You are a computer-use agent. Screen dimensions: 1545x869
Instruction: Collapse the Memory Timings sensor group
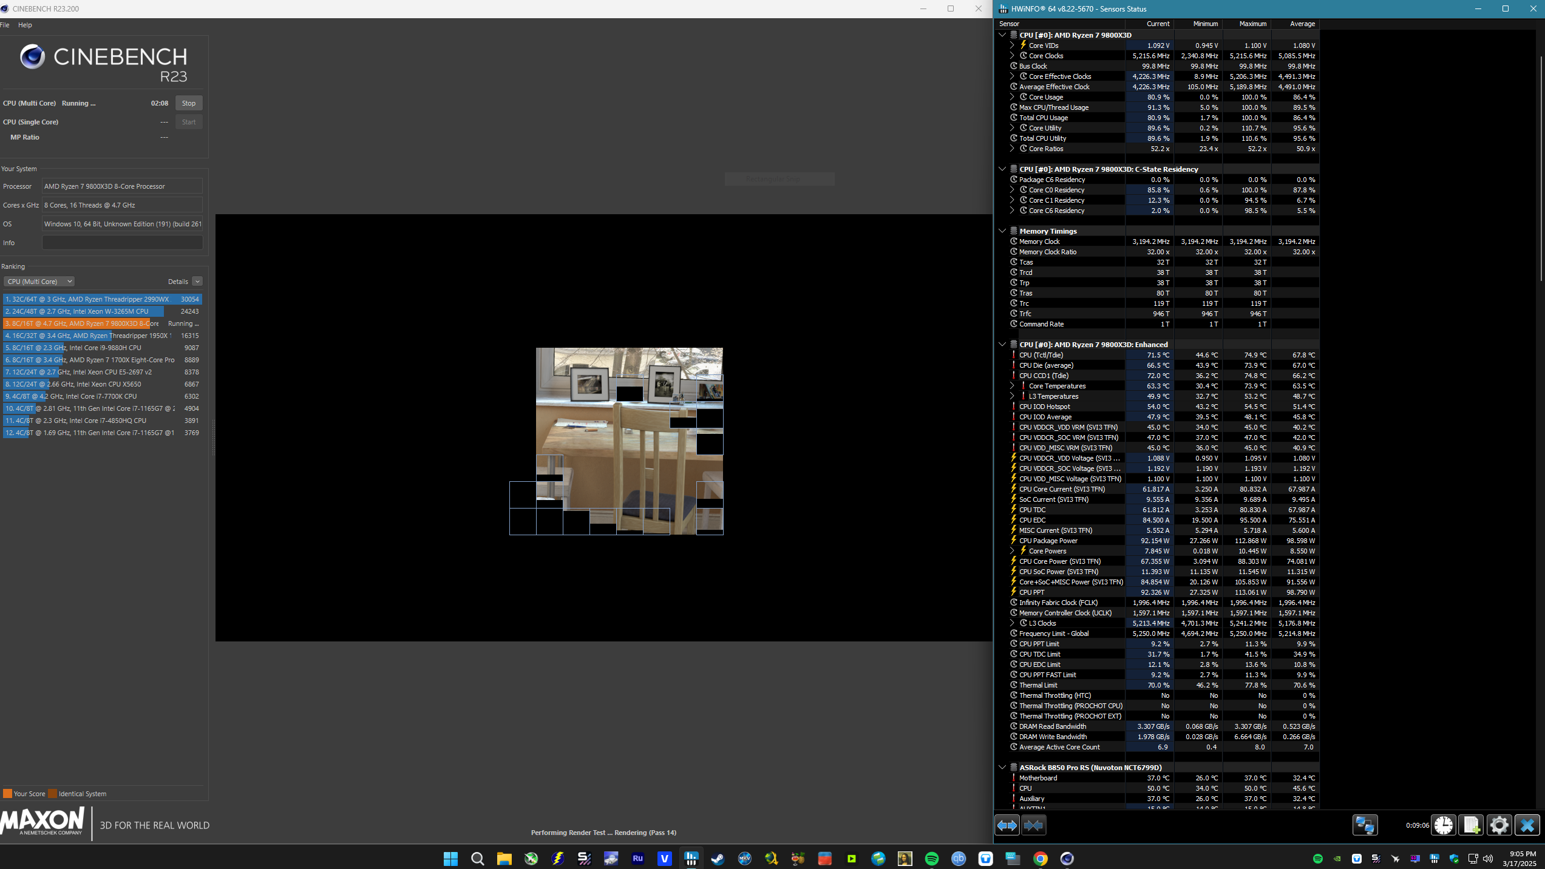tap(1002, 231)
